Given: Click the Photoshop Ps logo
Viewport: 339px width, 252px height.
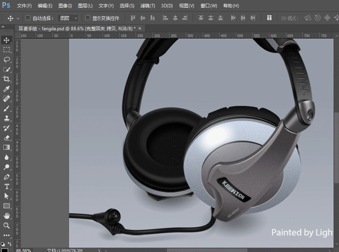Looking at the screenshot, I should click(6, 5).
